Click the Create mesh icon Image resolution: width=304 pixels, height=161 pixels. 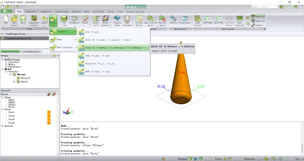pyautogui.click(x=117, y=20)
